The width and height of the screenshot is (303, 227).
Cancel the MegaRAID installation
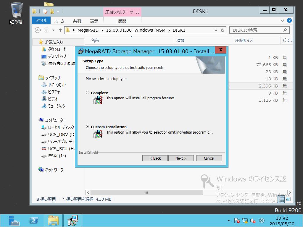(209, 158)
